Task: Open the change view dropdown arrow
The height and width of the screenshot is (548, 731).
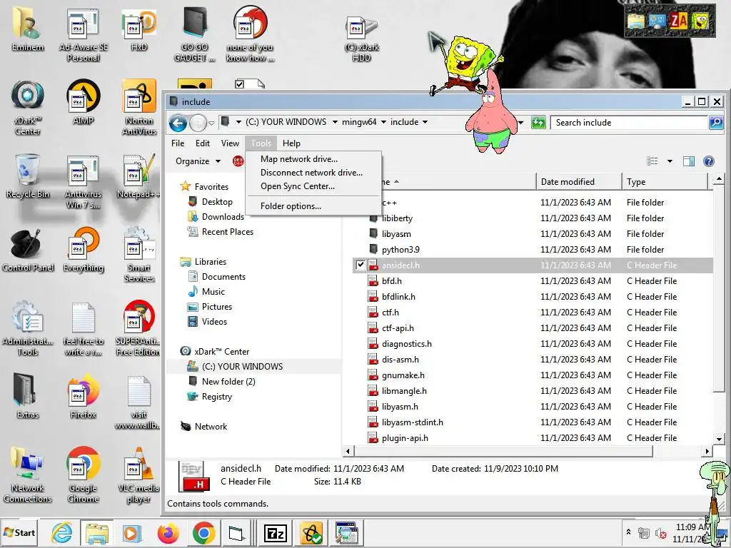Action: (670, 161)
